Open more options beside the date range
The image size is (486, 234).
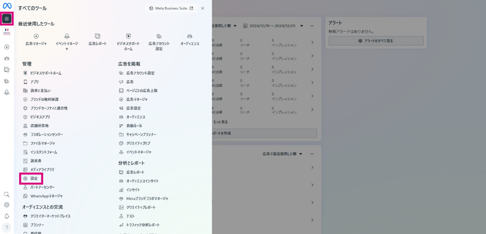pyautogui.click(x=312, y=26)
